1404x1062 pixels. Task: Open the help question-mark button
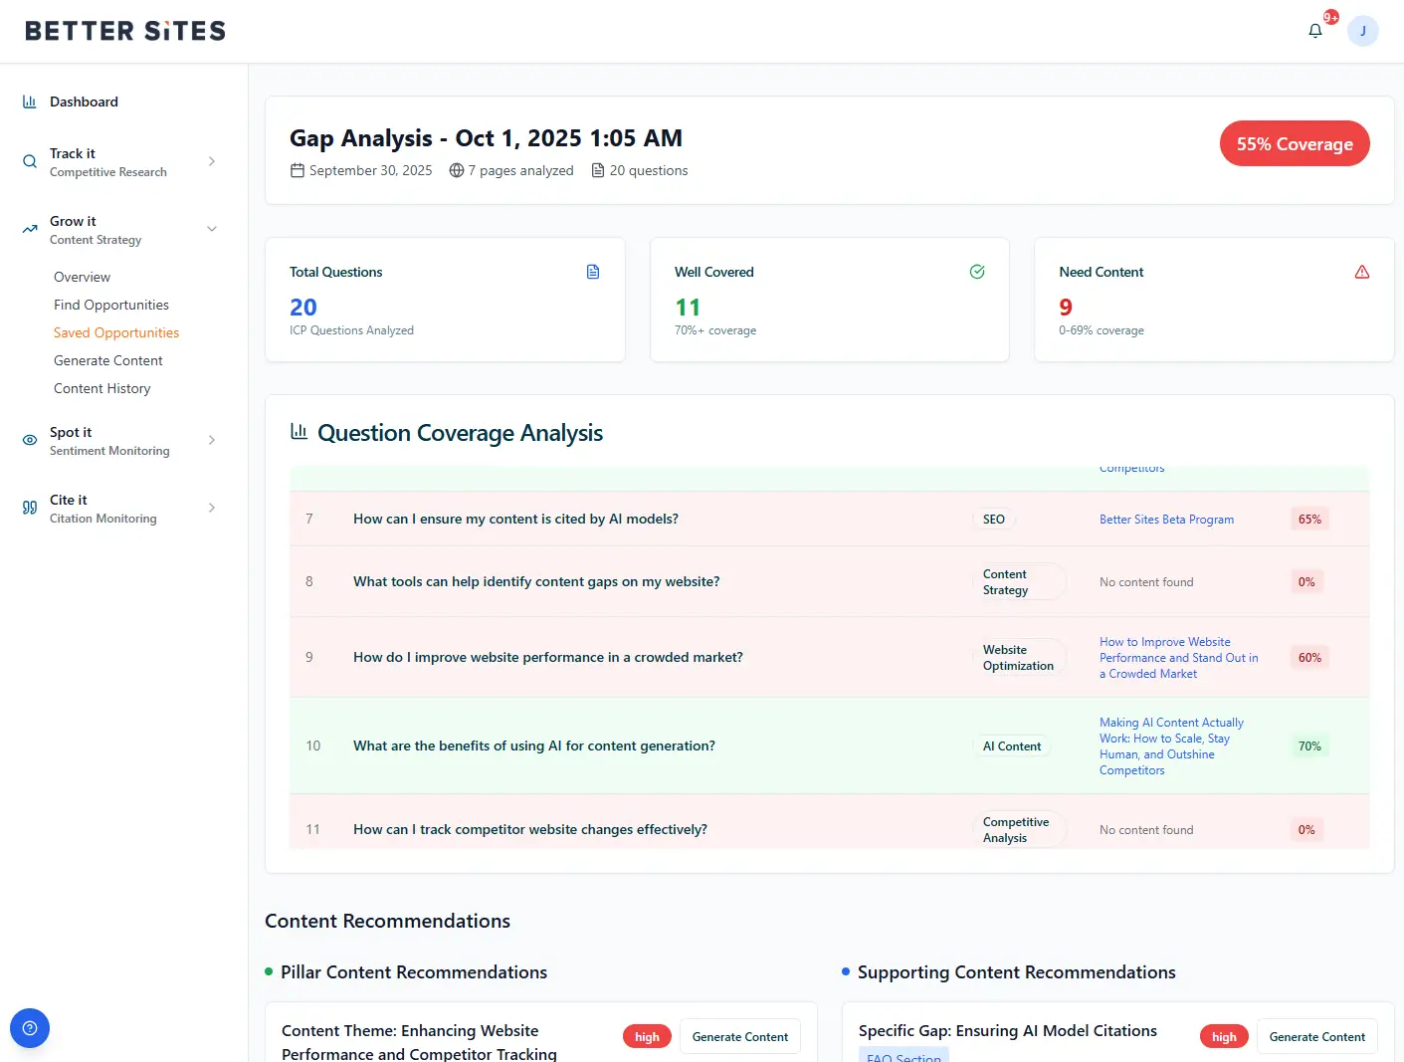pyautogui.click(x=30, y=1028)
